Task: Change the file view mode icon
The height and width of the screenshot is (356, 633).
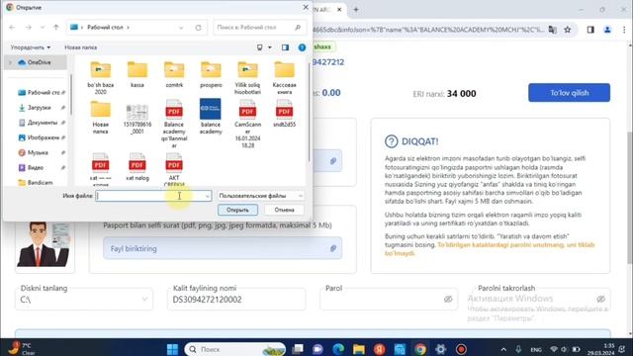Action: click(259, 47)
